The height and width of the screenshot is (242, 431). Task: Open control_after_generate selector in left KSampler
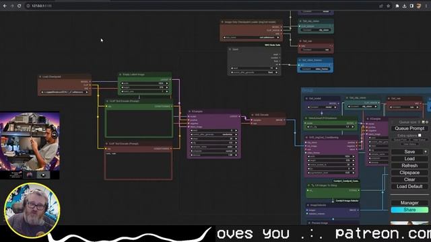coord(214,134)
